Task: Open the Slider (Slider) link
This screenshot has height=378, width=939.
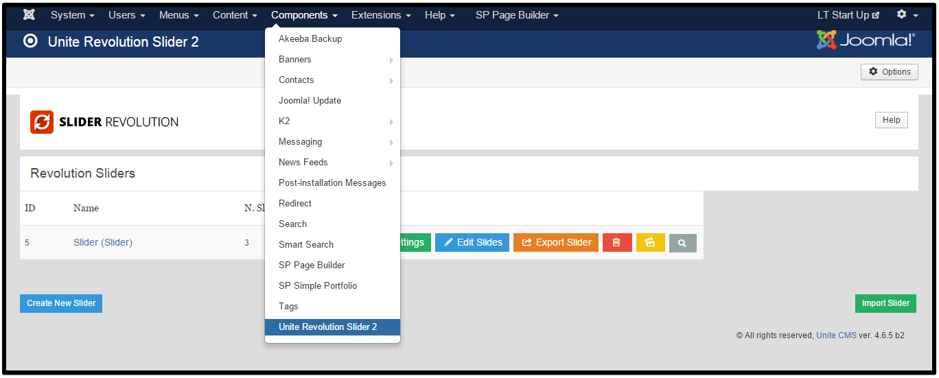Action: pos(103,243)
